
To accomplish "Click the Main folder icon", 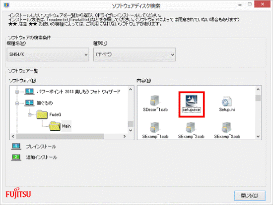I will pyautogui.click(x=55, y=126).
